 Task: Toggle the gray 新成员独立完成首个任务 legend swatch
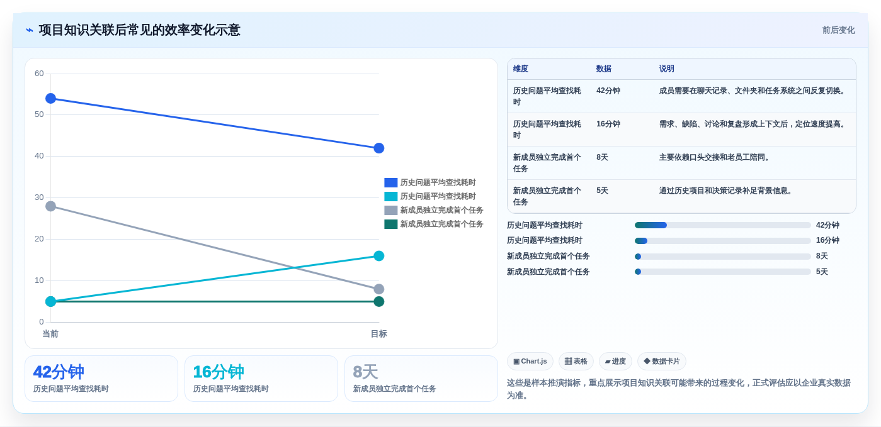tap(390, 210)
